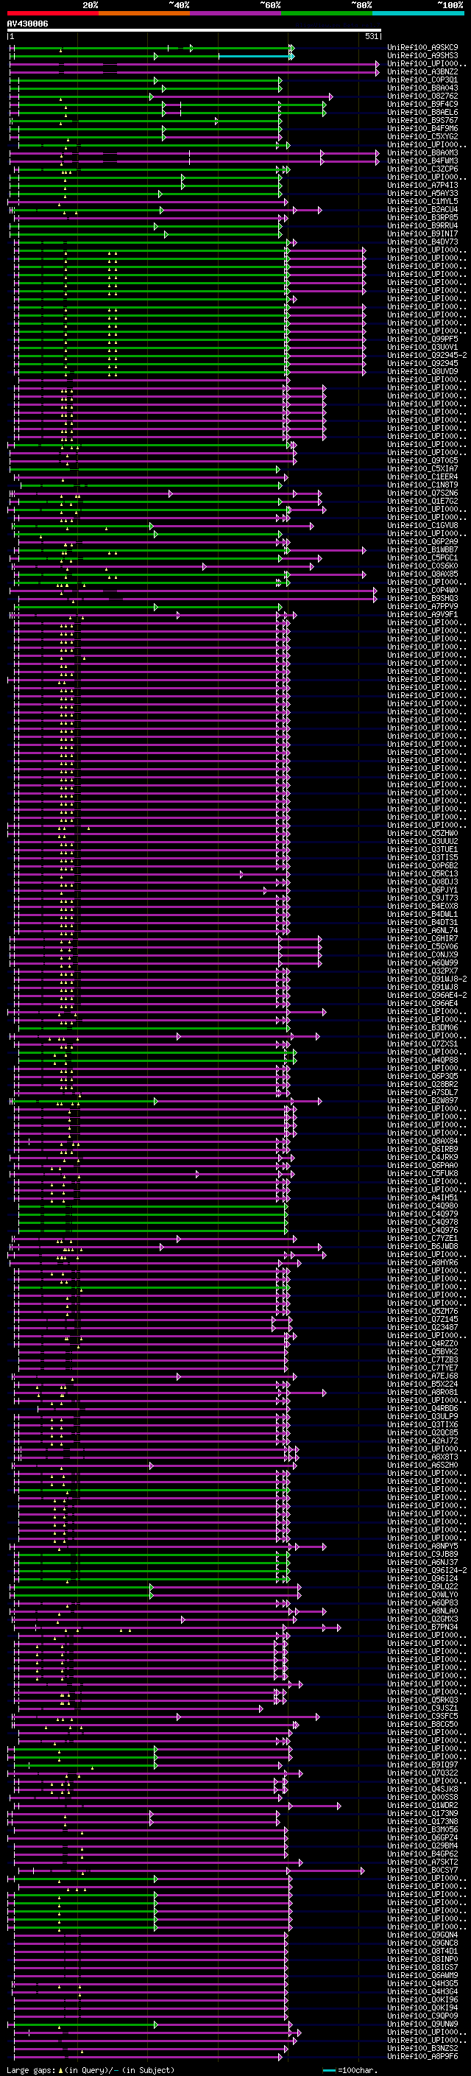Screen dimensions: 471x2076
Task: Open hit UniRef100_B8A043
Action: tap(422, 88)
